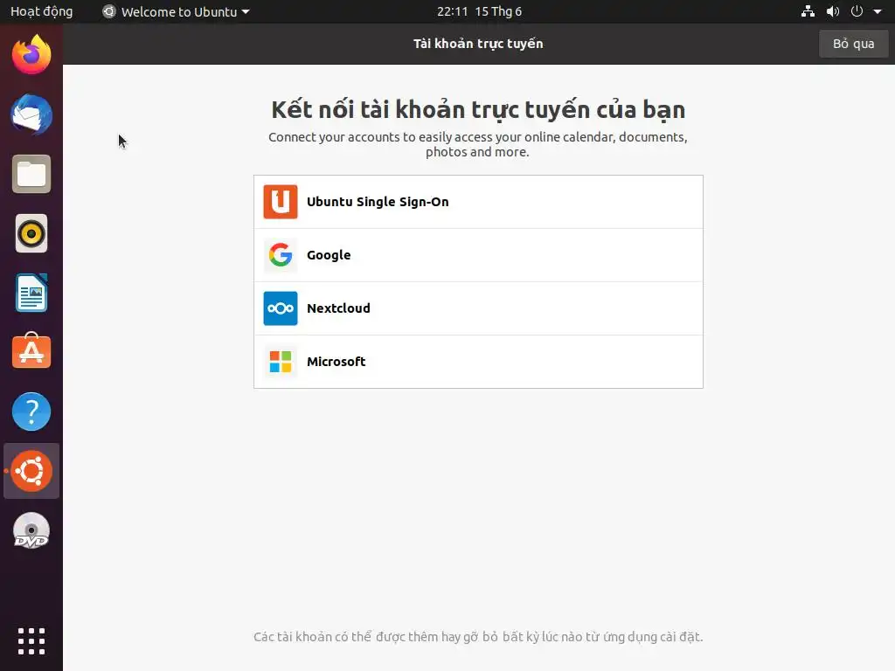Open the clock showing 22:11 15 Thg 6
The height and width of the screenshot is (671, 895).
[480, 11]
